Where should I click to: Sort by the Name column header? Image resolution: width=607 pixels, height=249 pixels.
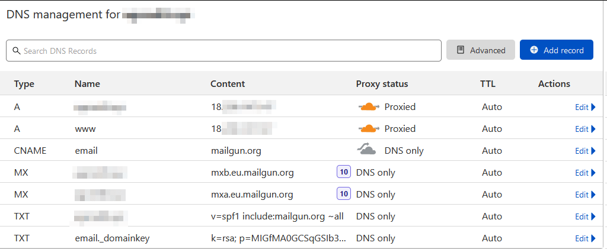[x=87, y=84]
